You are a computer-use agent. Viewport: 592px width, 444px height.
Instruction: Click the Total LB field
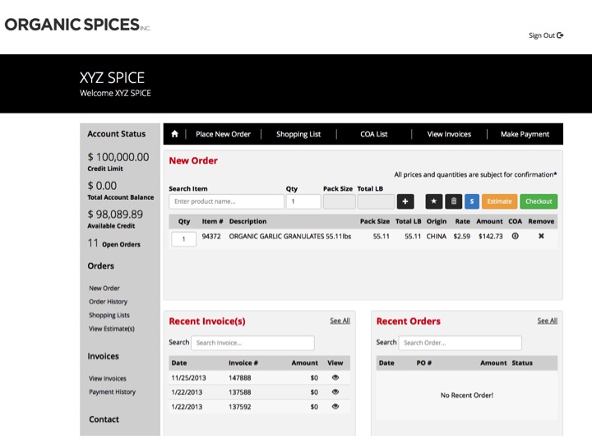point(376,201)
